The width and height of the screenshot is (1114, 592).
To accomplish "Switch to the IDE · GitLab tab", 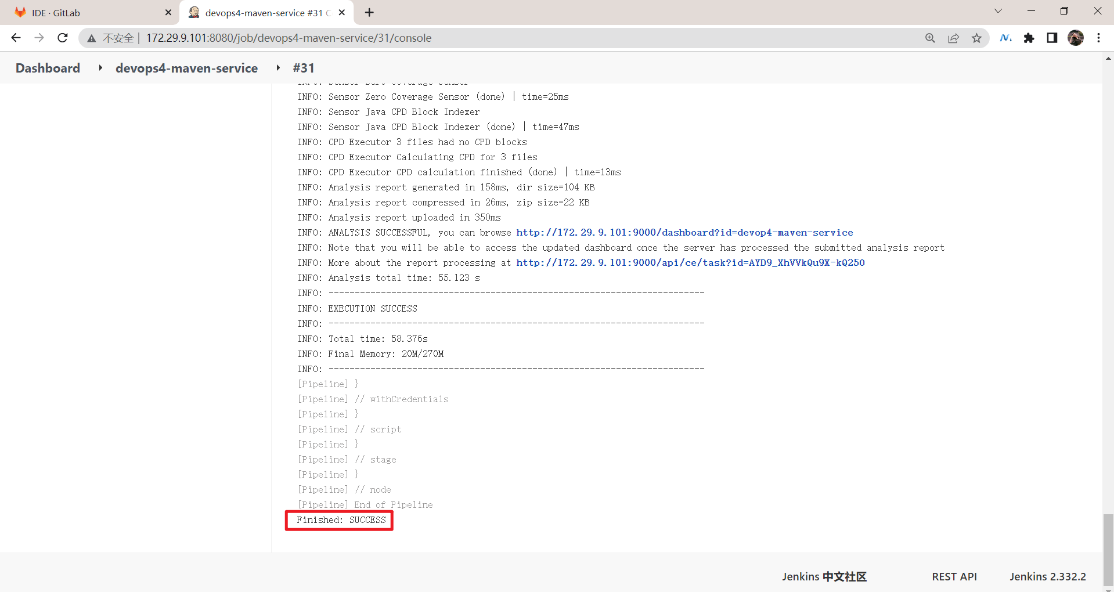I will tap(90, 12).
